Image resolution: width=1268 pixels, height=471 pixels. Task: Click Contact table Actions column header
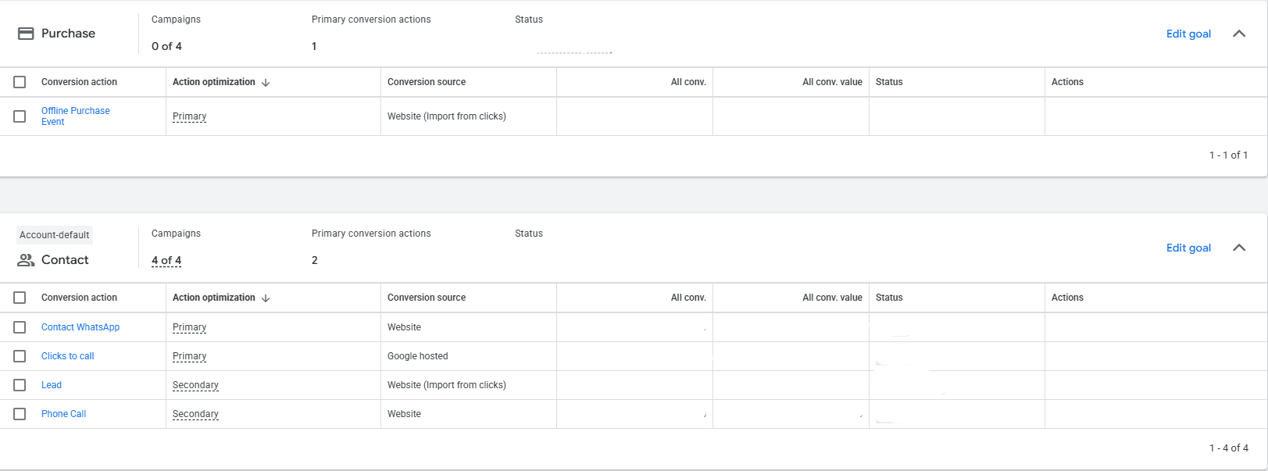pos(1067,298)
